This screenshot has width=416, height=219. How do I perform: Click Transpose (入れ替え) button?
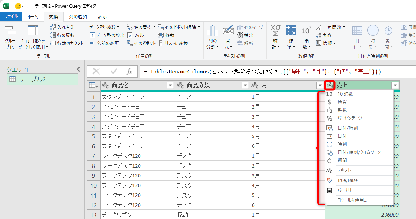coord(62,27)
